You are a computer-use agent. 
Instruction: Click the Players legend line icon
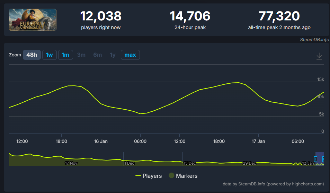click(x=138, y=176)
